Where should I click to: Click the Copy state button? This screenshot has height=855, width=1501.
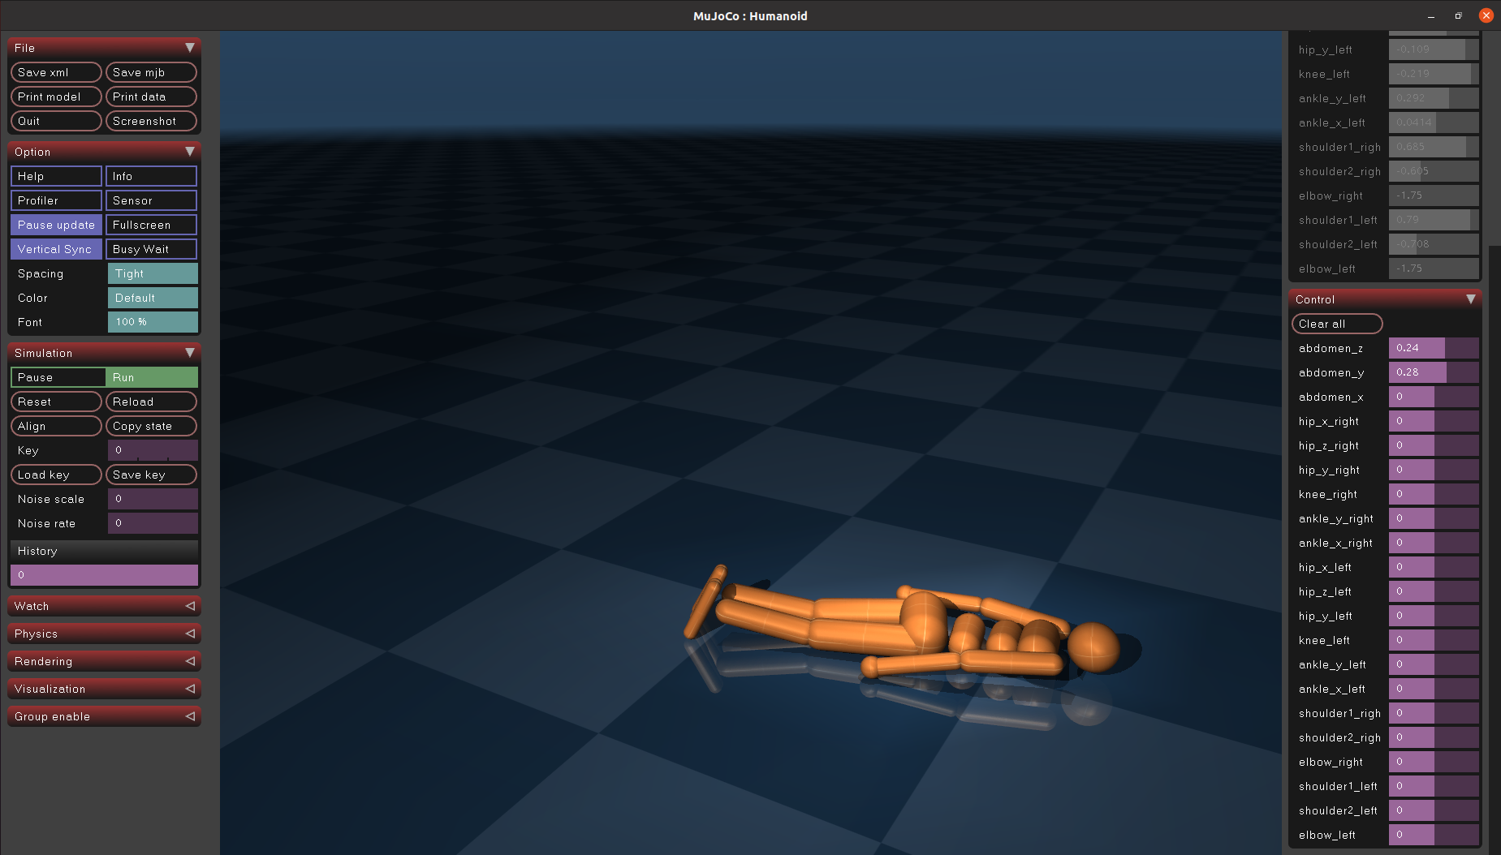(x=152, y=426)
